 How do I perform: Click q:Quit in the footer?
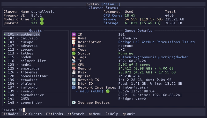[129, 114]
